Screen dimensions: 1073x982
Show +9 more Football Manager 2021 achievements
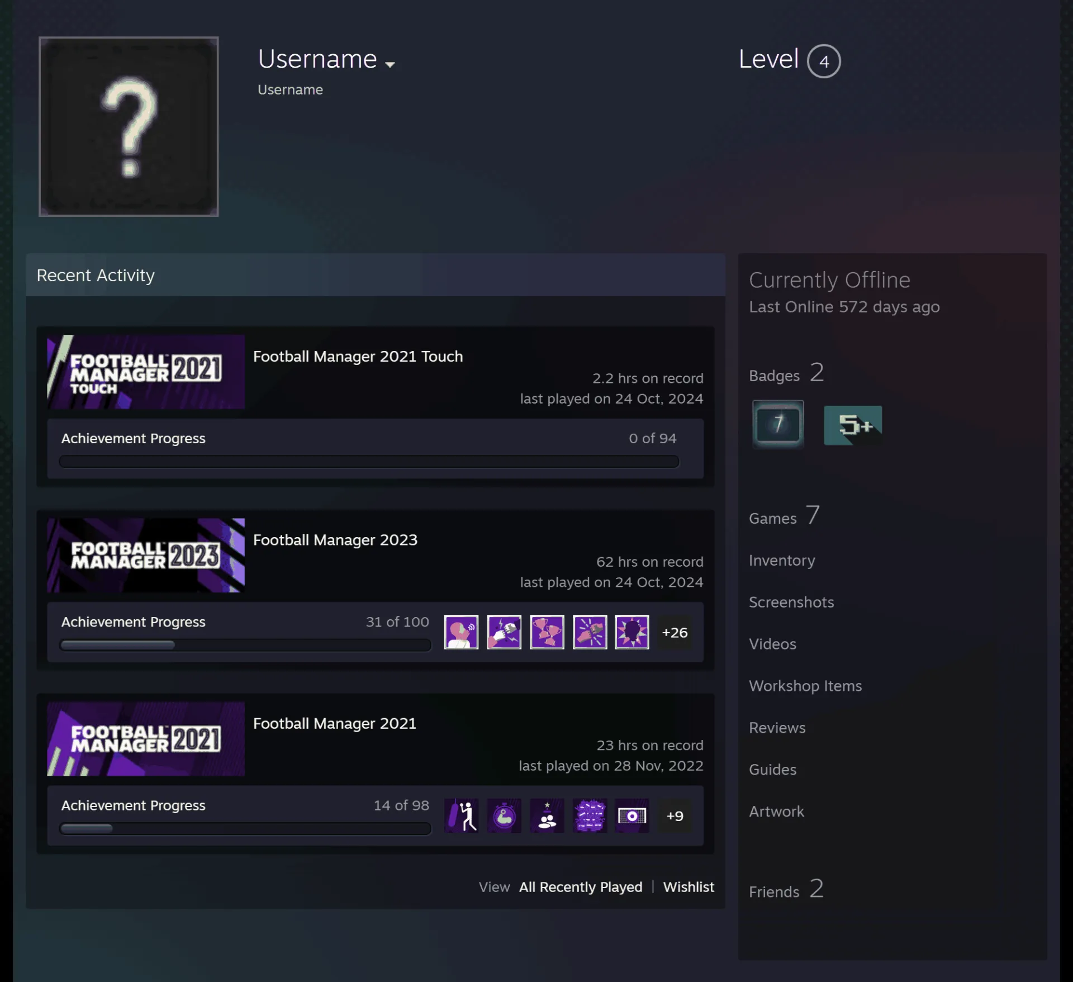click(675, 816)
